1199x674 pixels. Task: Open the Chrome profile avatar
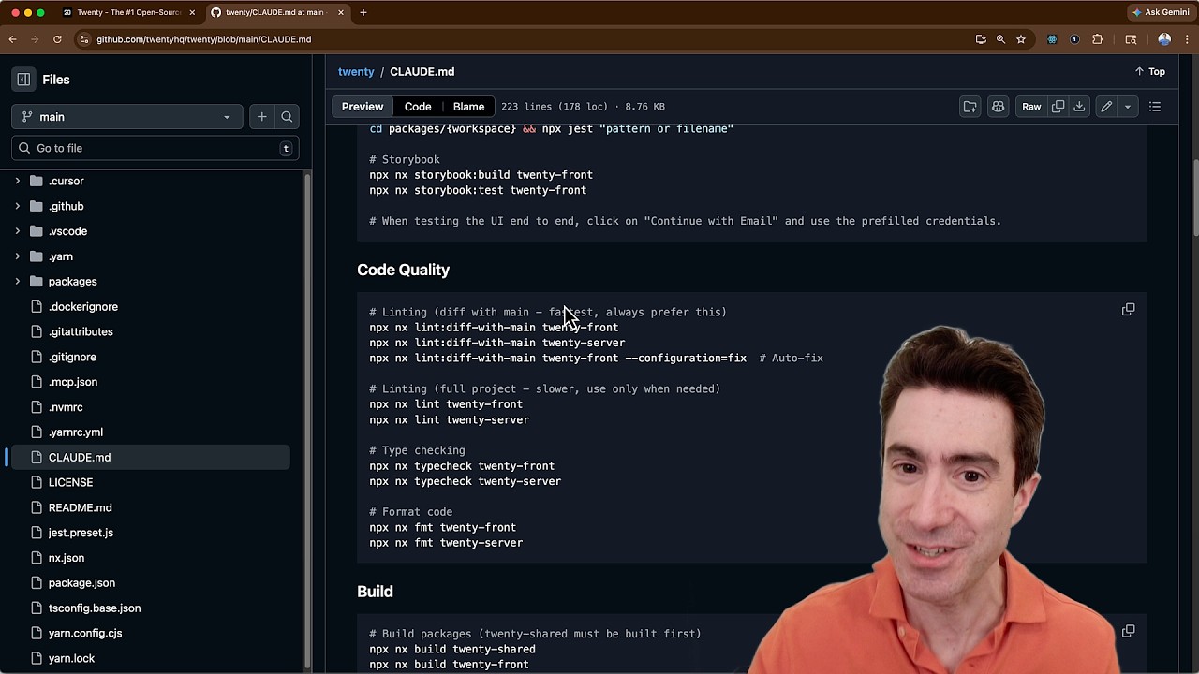point(1164,39)
